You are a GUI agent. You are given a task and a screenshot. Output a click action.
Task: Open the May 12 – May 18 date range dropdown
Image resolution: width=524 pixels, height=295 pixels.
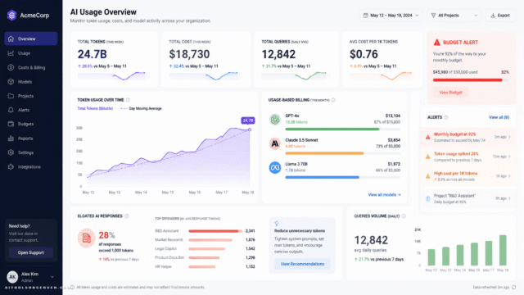point(391,16)
